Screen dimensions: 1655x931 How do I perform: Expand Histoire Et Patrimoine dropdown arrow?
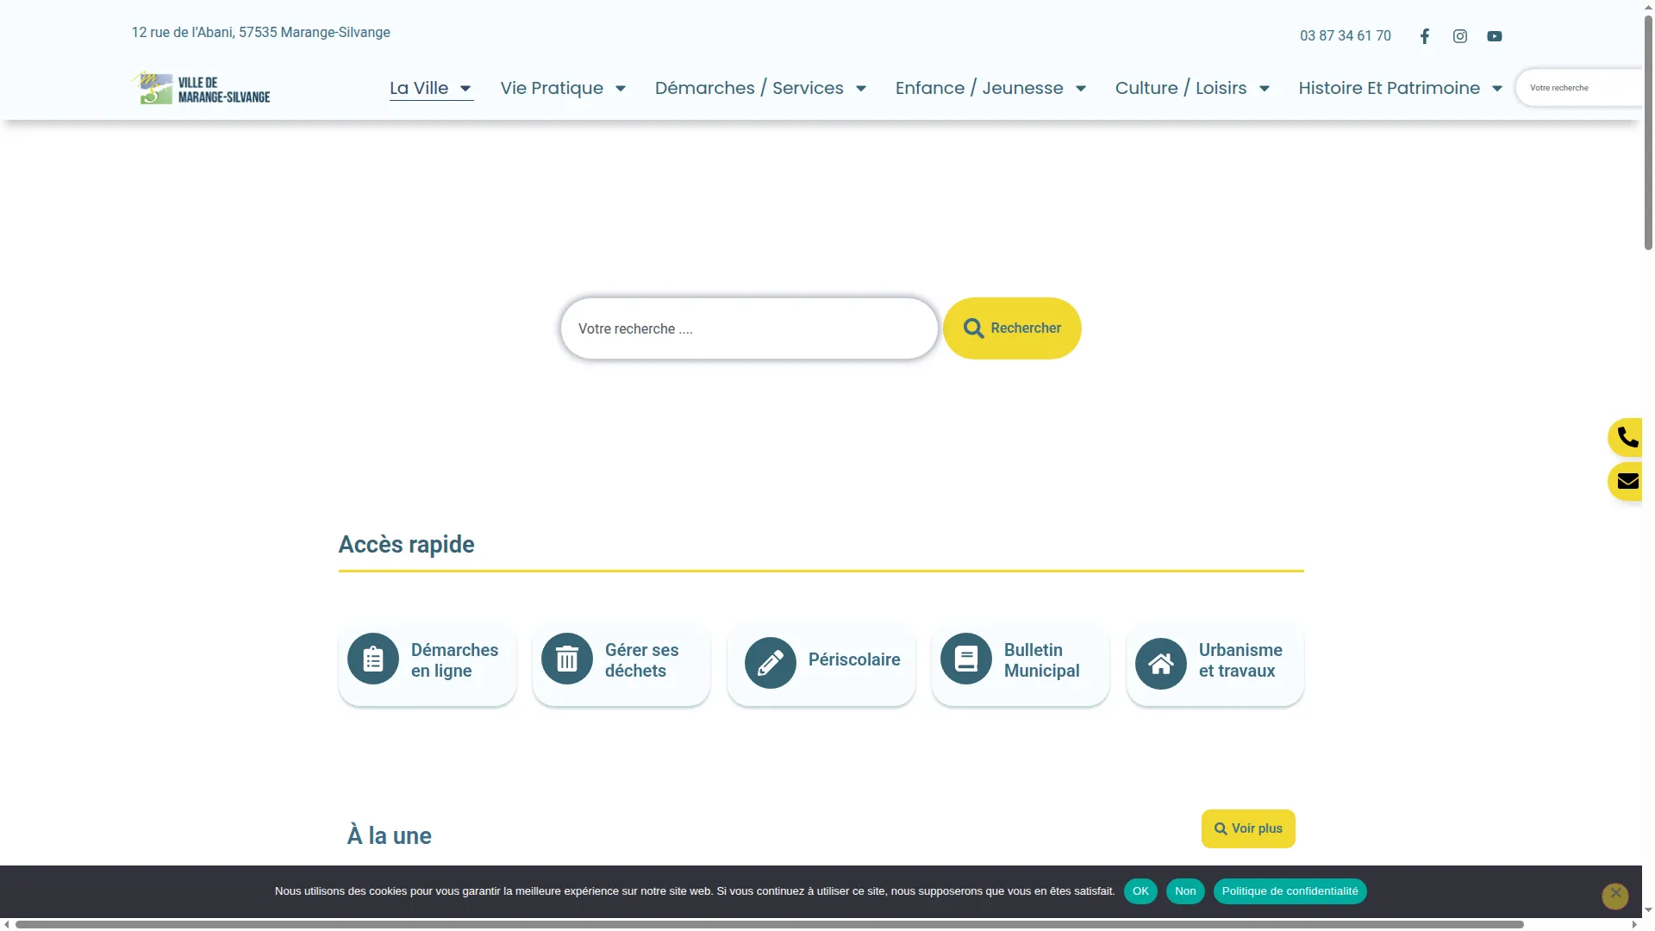pyautogui.click(x=1497, y=89)
